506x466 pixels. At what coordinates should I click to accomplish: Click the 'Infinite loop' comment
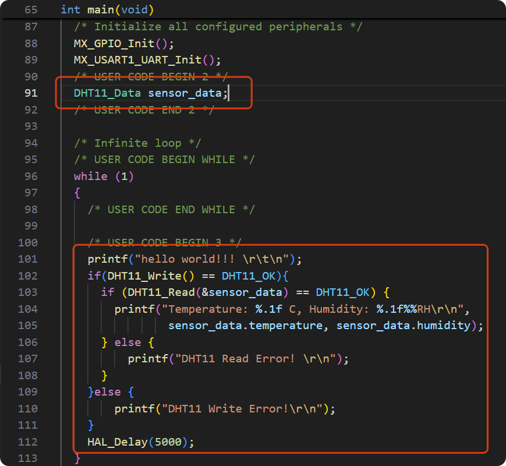point(137,143)
